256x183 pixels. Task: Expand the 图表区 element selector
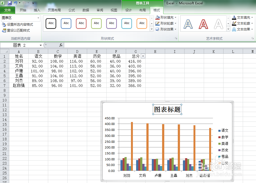point(38,18)
